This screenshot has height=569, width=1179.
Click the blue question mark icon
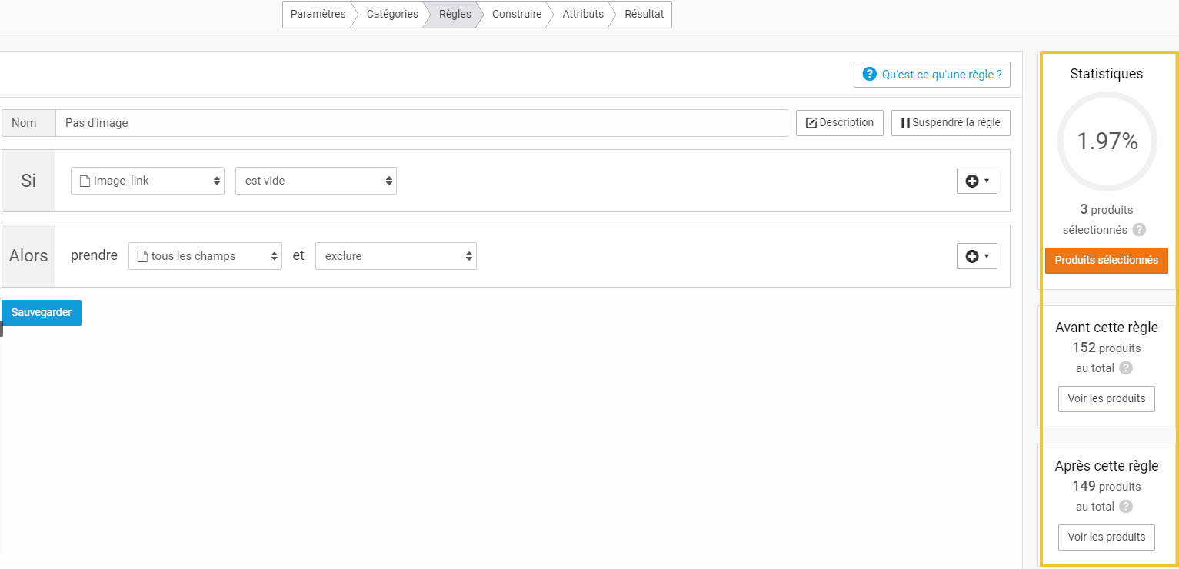870,75
